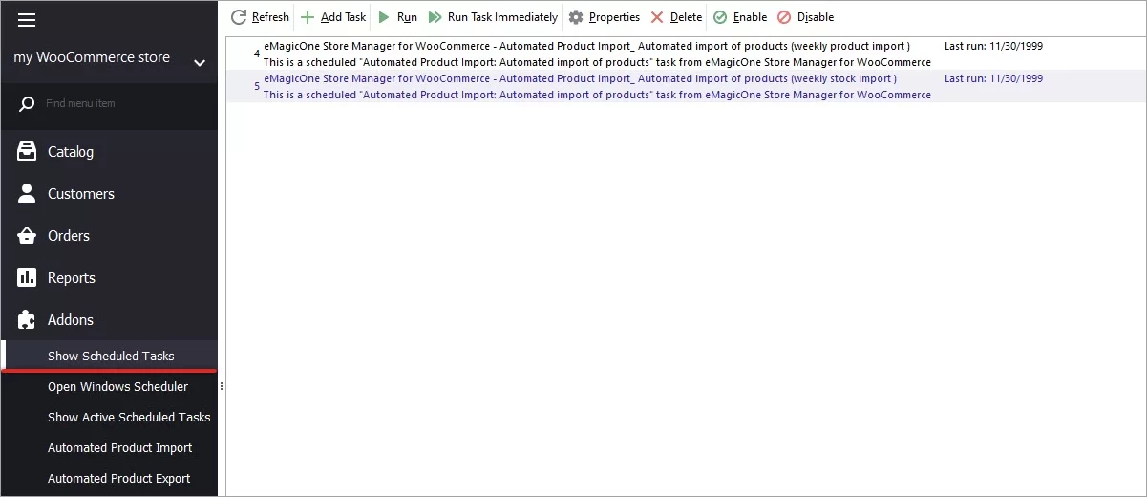Expand the my WooCommerce store dropdown
The height and width of the screenshot is (497, 1147).
point(200,63)
